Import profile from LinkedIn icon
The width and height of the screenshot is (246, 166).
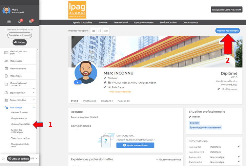click(94, 31)
